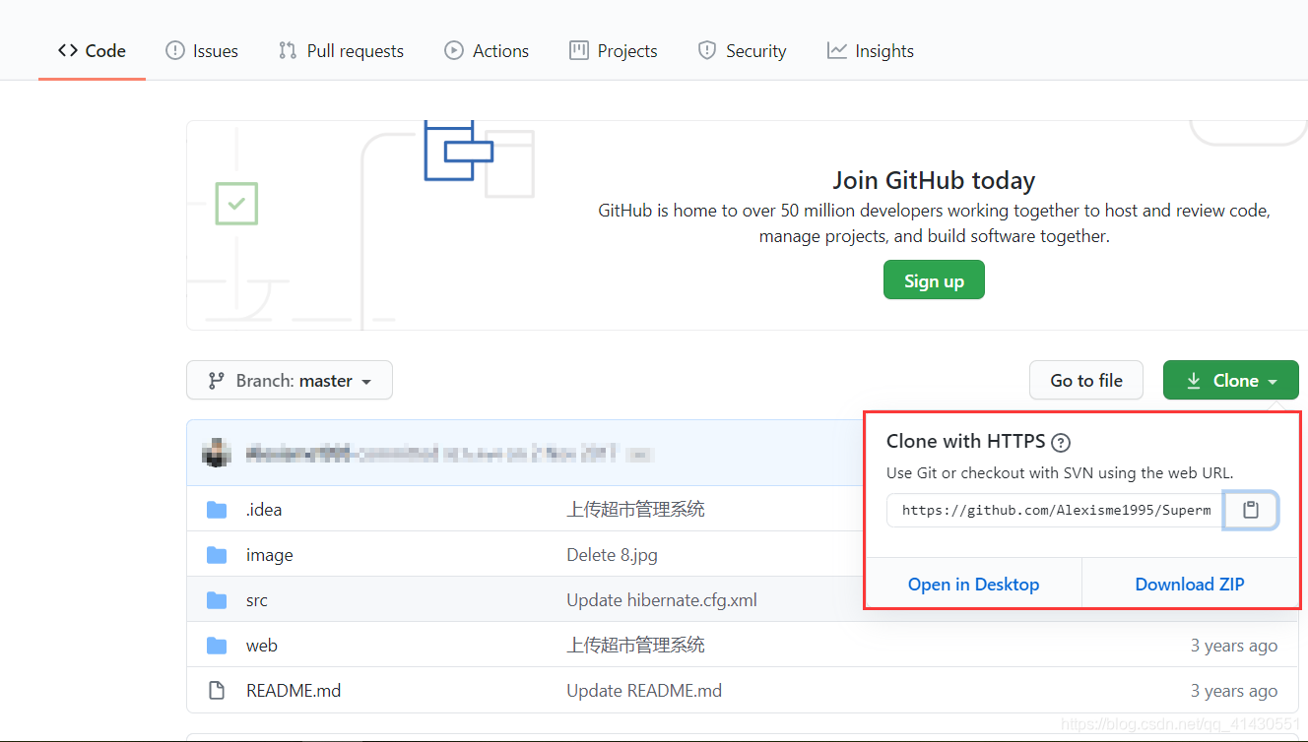The image size is (1308, 742).
Task: Click the image folder icon
Action: [217, 555]
